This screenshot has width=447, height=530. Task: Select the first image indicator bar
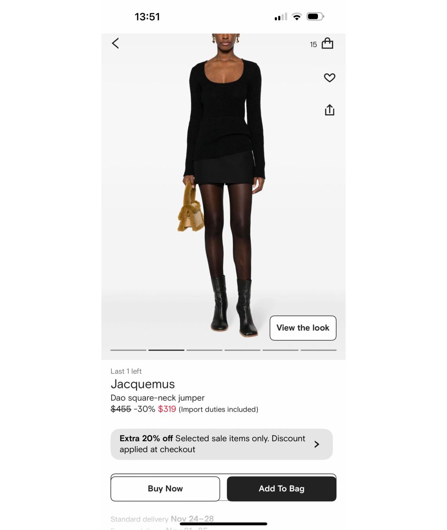128,350
